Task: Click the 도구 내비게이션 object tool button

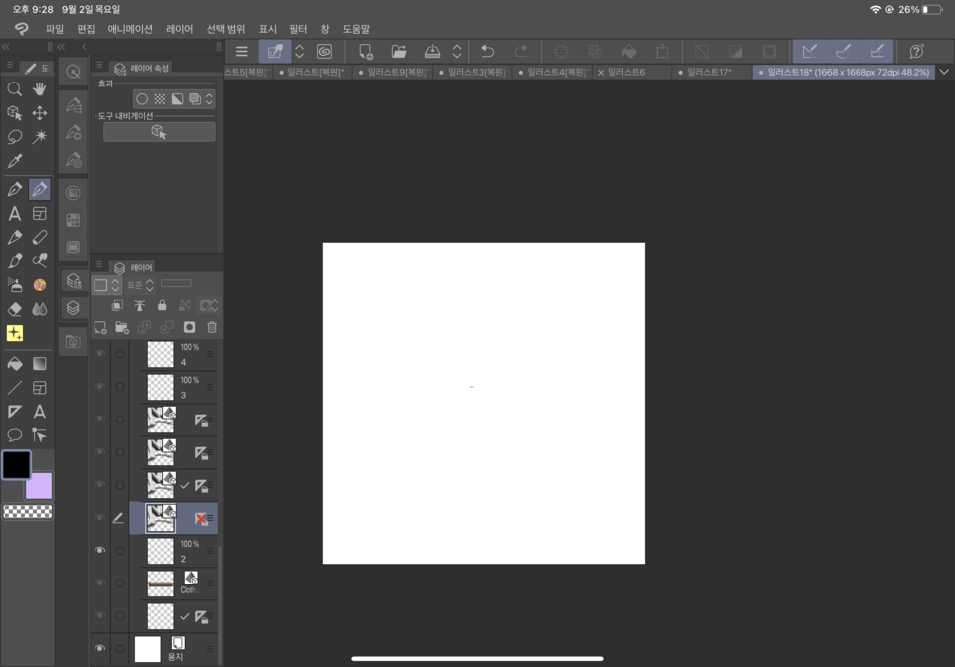Action: tap(159, 132)
